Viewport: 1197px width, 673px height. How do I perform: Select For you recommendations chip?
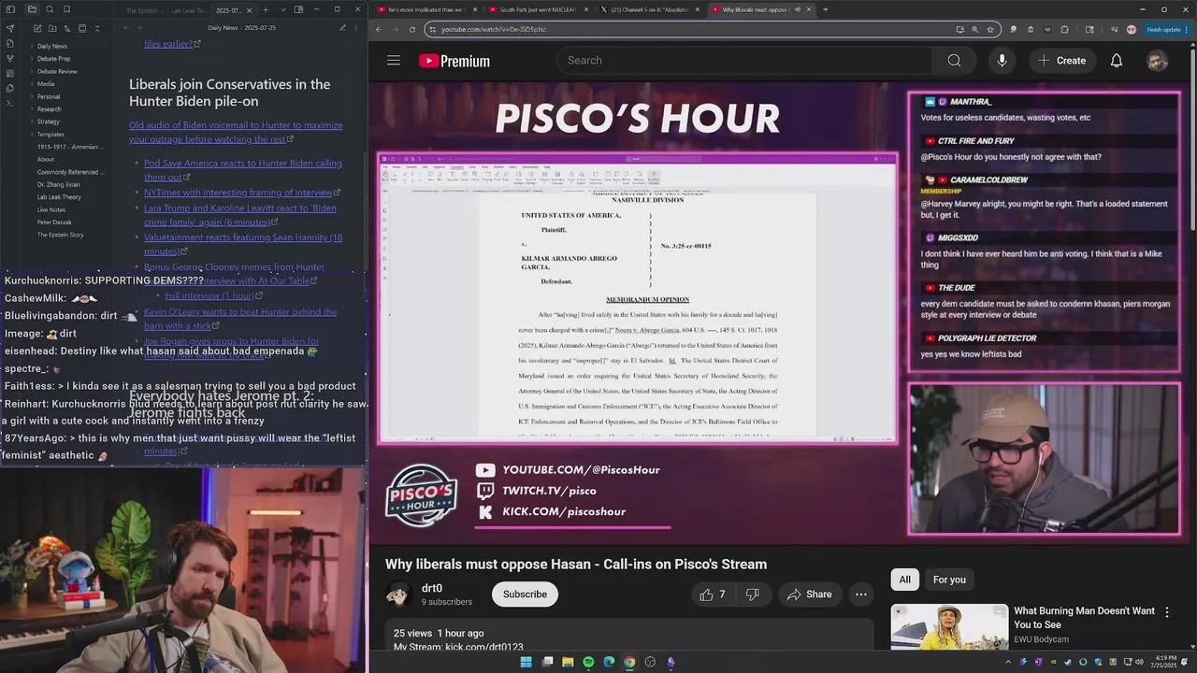coord(949,580)
